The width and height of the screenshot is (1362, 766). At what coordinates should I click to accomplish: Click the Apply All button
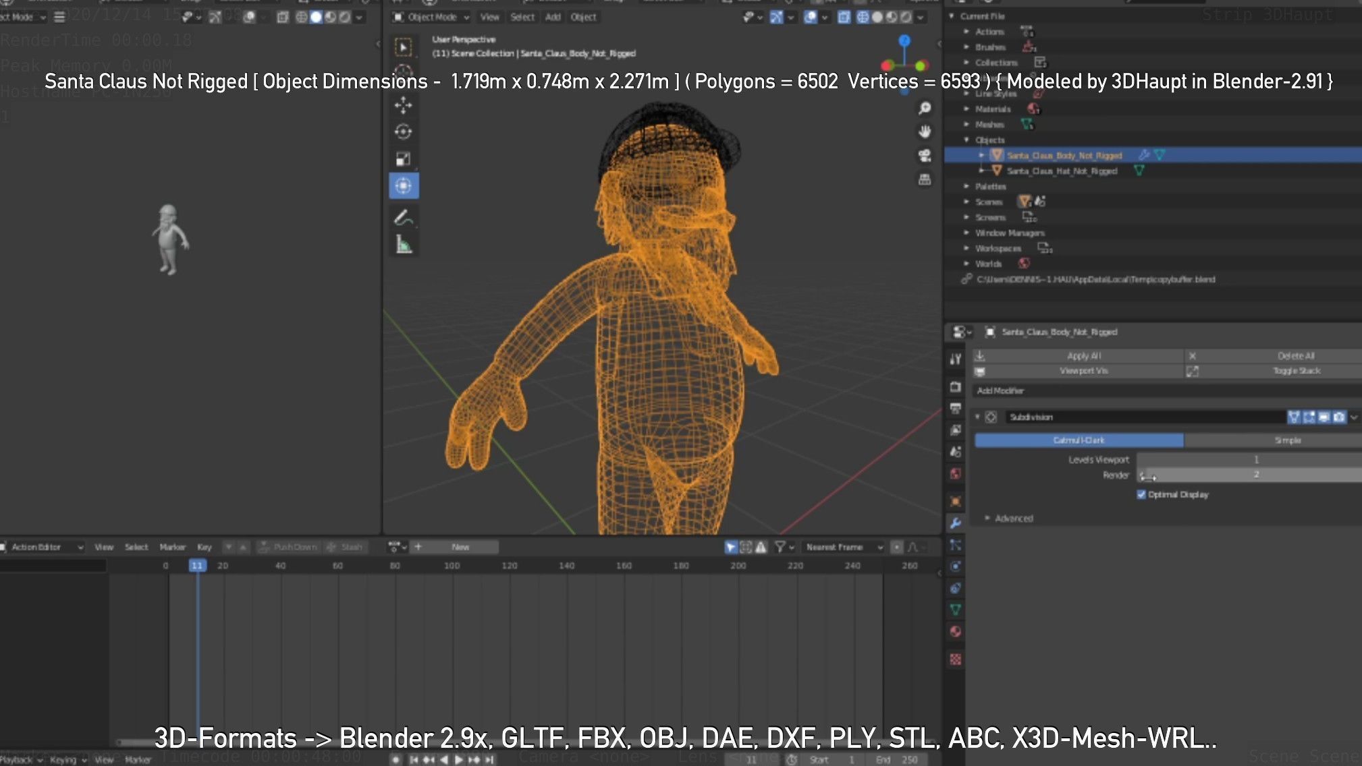click(x=1078, y=356)
